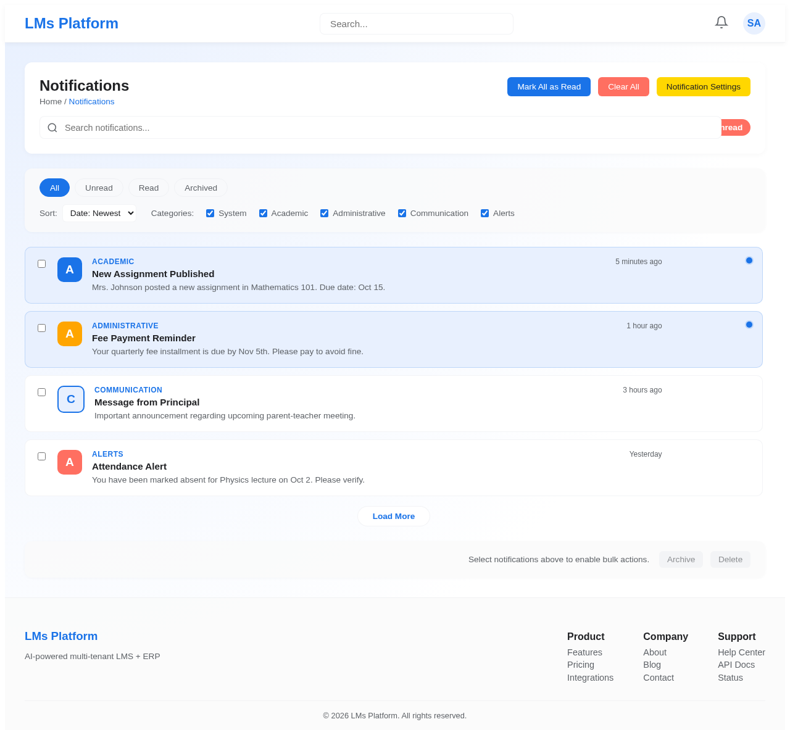Click the ADMINISTRATIVE category label
This screenshot has height=735, width=790.
(x=125, y=326)
